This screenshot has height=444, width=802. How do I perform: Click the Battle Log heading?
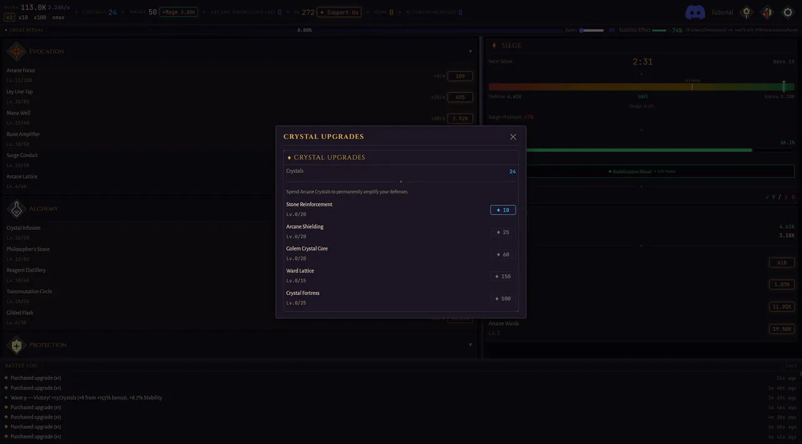click(22, 365)
